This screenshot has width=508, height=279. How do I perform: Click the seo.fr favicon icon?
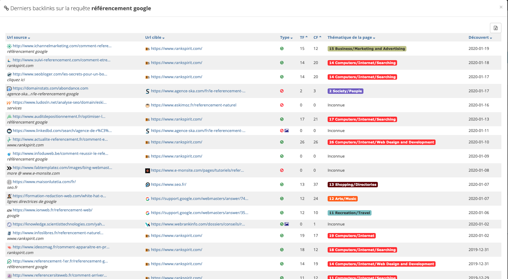pyautogui.click(x=148, y=185)
